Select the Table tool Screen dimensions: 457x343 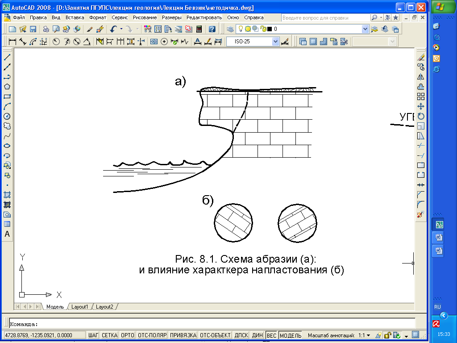(x=7, y=224)
